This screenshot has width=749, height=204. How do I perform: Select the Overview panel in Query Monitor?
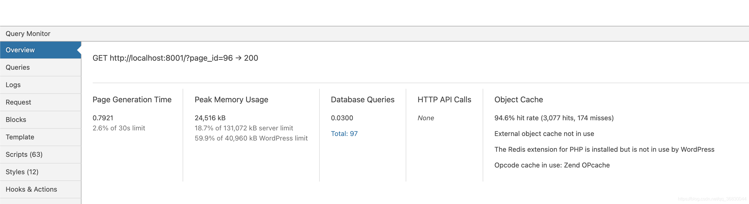pos(20,50)
